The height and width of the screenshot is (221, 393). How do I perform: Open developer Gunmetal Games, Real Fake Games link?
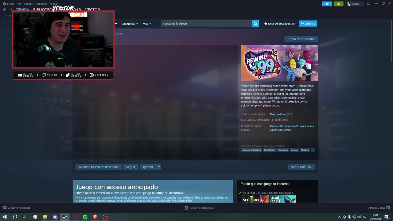[292, 126]
